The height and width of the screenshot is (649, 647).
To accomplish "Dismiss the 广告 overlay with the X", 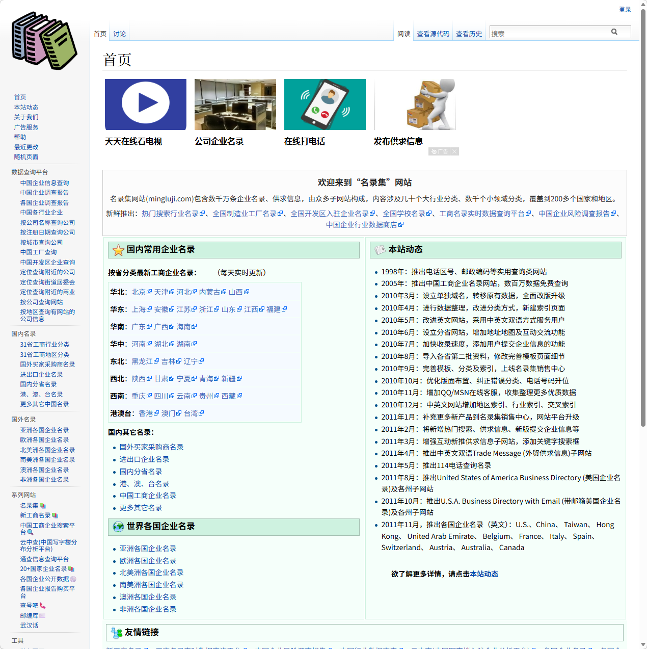I will [x=453, y=151].
